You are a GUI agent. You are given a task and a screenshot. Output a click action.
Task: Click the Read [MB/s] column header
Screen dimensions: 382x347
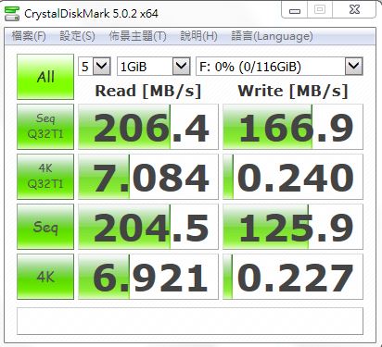click(x=148, y=91)
